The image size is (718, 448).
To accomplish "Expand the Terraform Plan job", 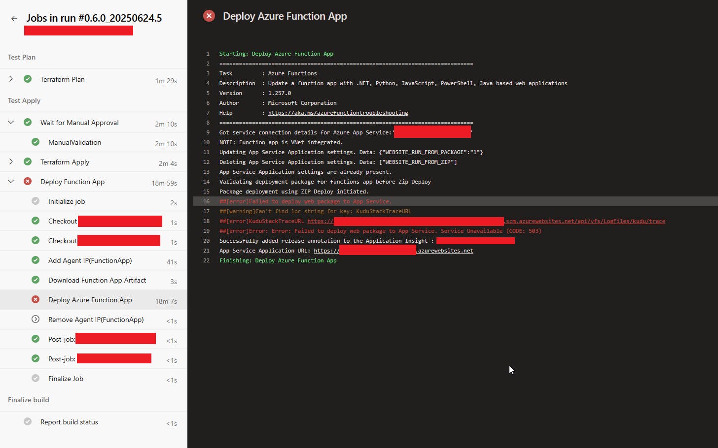I will 11,79.
